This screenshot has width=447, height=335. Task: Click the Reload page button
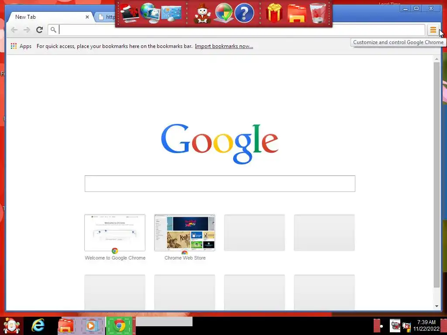pos(40,30)
